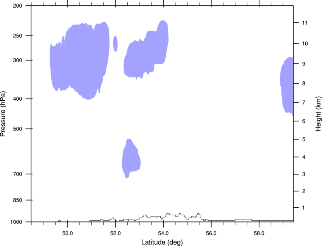Image resolution: width=322 pixels, height=246 pixels.
Task: Click the height label 7 km
Action: coord(304,103)
